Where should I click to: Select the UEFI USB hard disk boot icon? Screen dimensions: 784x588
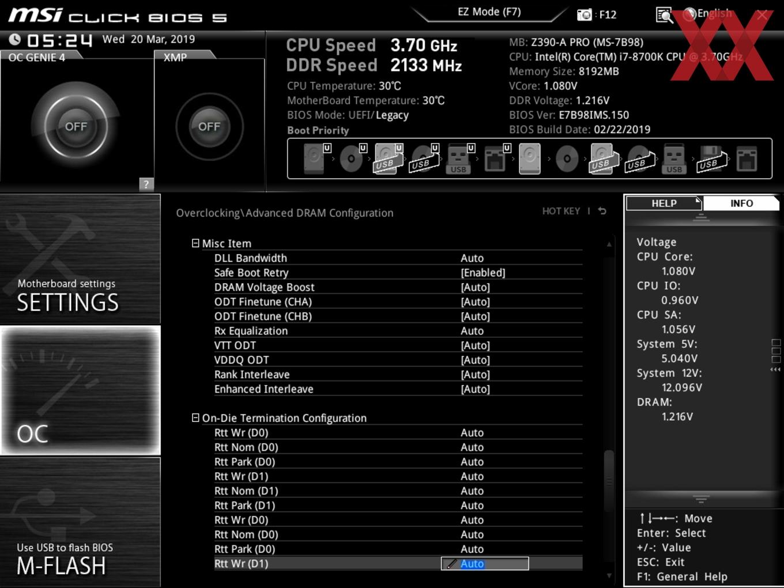click(388, 159)
